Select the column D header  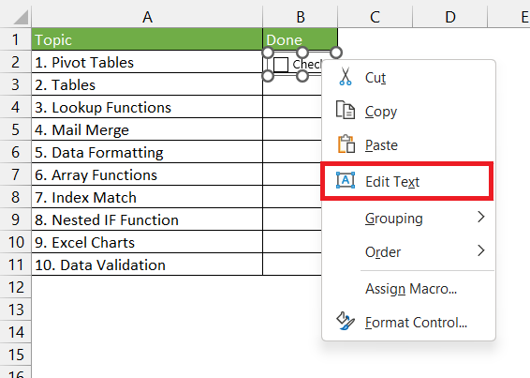pyautogui.click(x=449, y=17)
